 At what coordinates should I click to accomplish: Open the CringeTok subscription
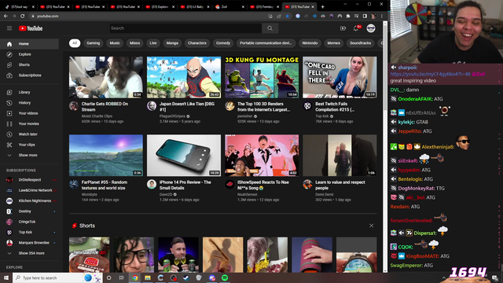pos(29,222)
